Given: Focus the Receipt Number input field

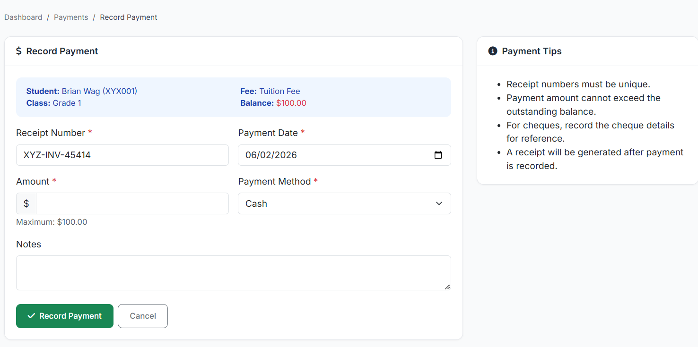Looking at the screenshot, I should (122, 155).
